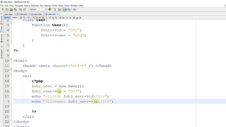The height and width of the screenshot is (127, 226).
Task: Open dropdown arrow next to Debug Project
Action: [72, 10]
